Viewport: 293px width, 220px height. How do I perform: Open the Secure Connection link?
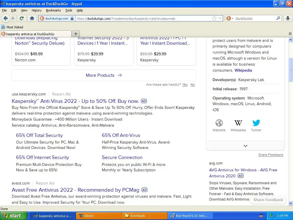pyautogui.click(x=122, y=157)
